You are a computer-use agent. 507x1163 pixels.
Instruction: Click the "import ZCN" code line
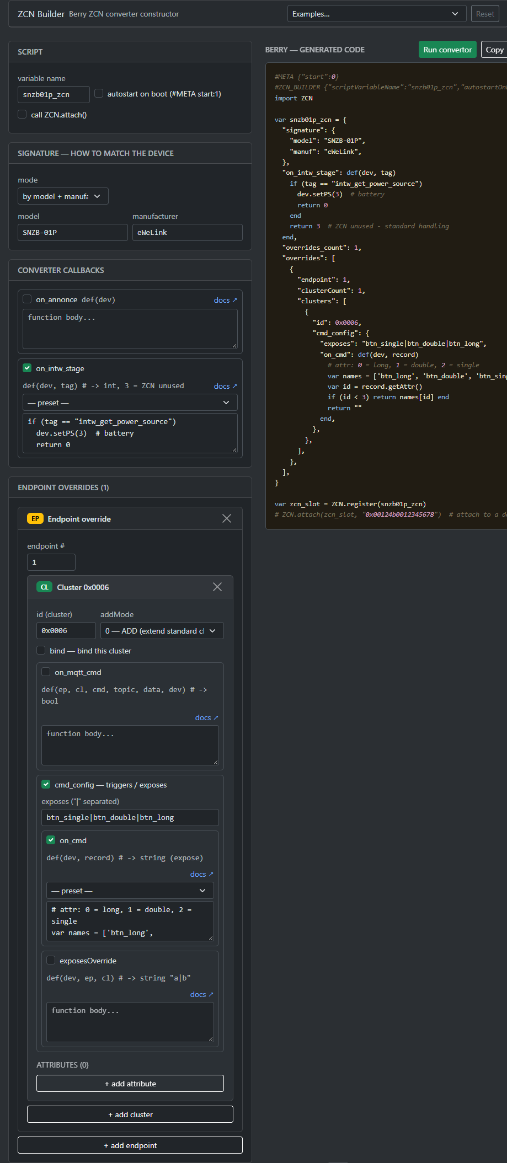[293, 98]
